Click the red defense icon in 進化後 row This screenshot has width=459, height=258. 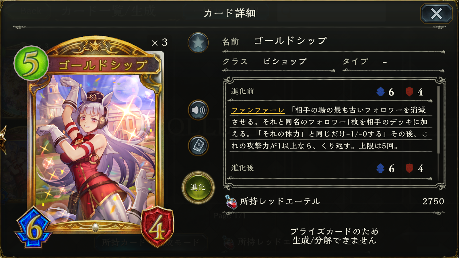409,168
